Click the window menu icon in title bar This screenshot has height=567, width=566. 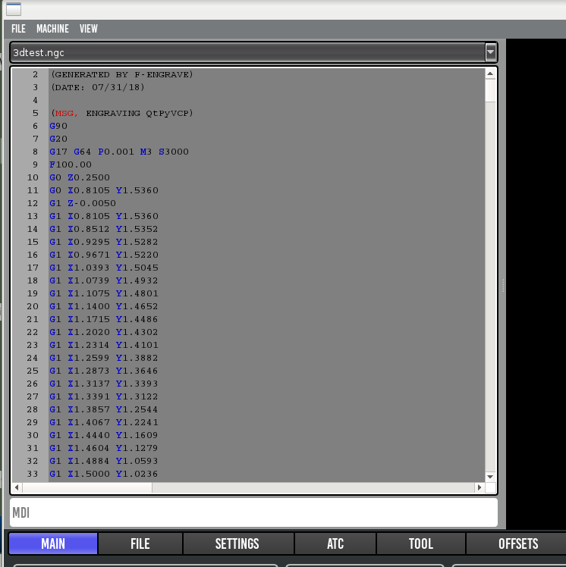(x=14, y=9)
